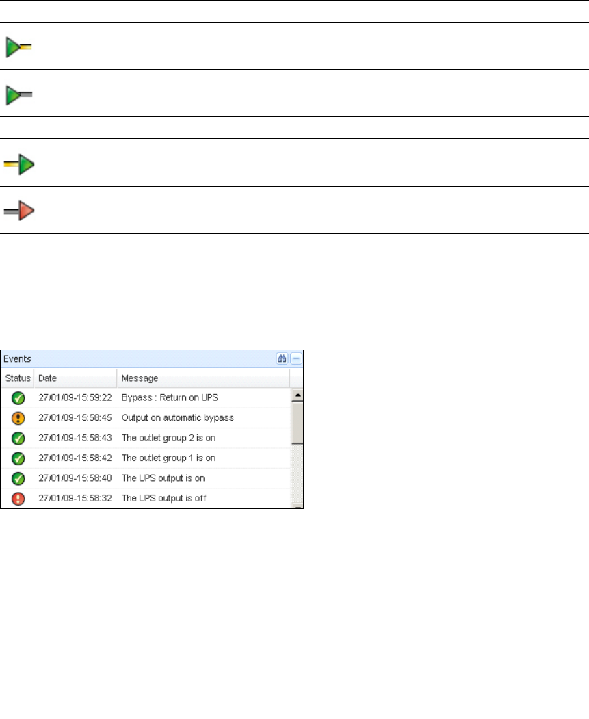
Task: Click date cell 27/01/09-15:58:42
Action: click(75, 458)
